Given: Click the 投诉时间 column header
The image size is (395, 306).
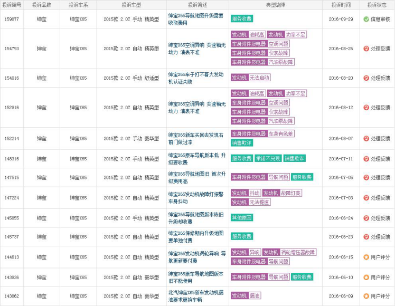Looking at the screenshot, I should click(x=341, y=5).
